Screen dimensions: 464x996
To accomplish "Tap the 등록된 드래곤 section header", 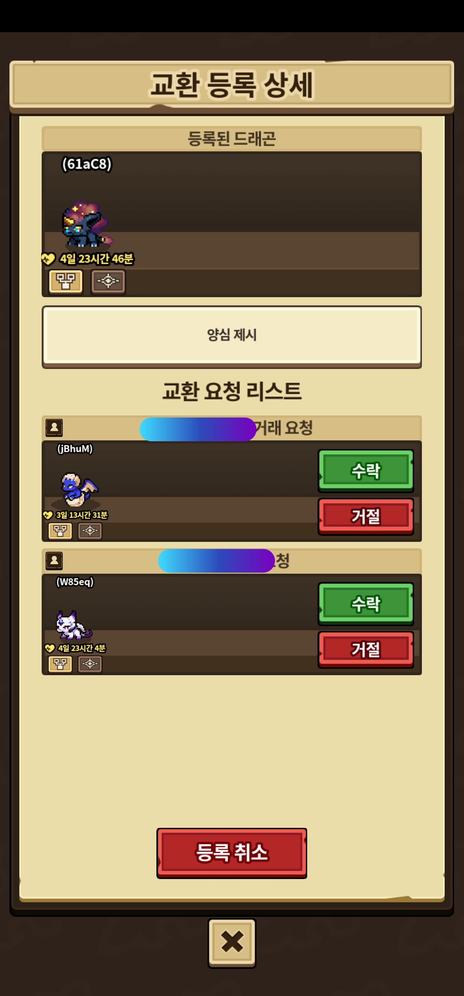I will click(232, 138).
